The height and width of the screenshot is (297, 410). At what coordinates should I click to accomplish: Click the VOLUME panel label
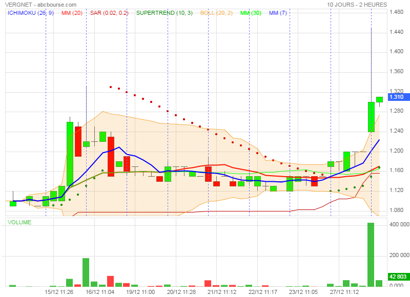19,222
